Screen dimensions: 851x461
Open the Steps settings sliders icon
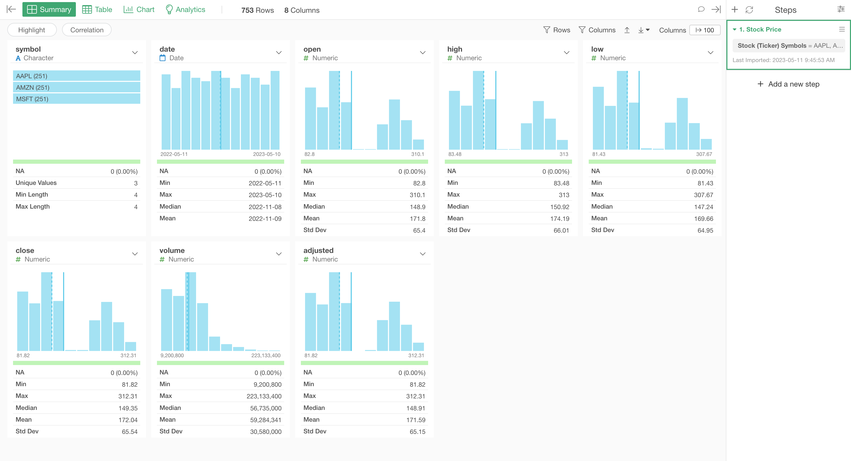tap(841, 9)
